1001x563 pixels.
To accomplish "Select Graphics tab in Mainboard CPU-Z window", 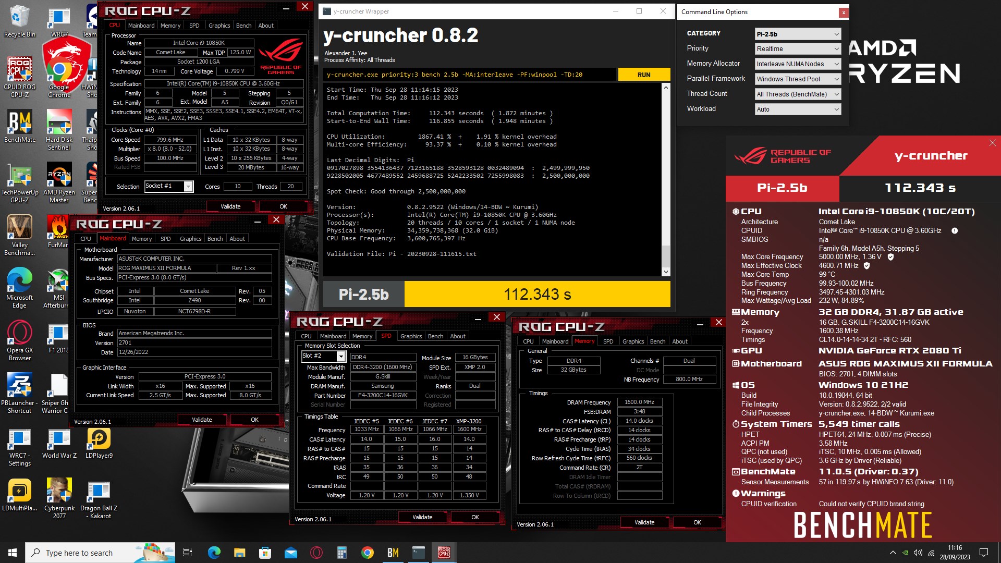I will (x=190, y=239).
